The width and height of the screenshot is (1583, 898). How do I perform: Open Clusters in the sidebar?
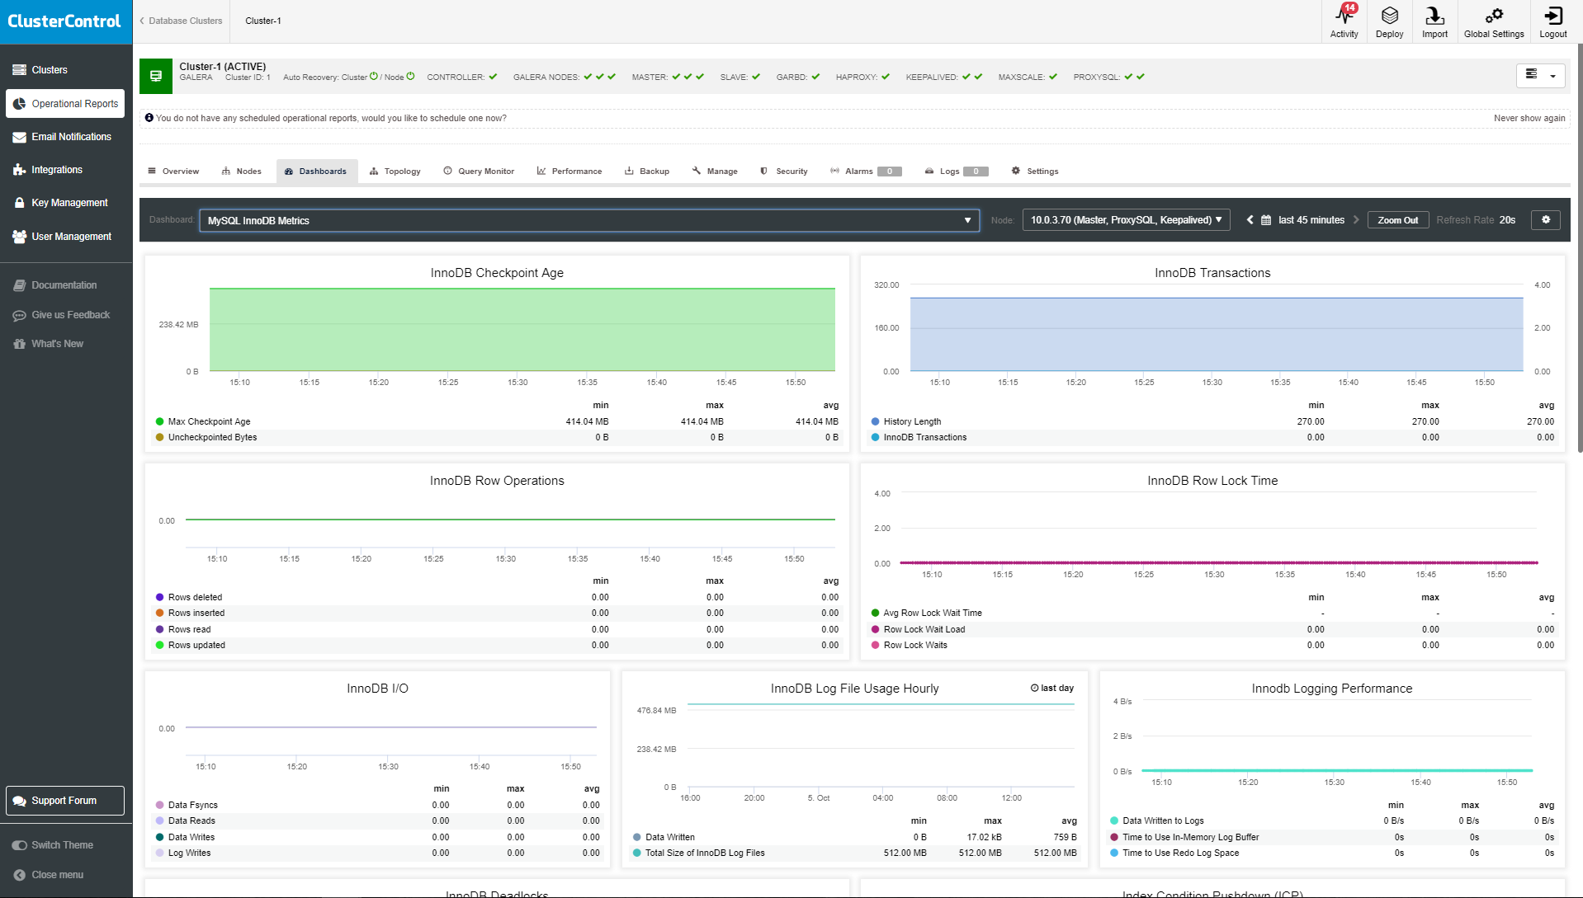pos(50,70)
